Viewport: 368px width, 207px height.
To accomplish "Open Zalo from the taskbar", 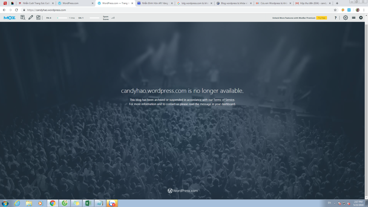I will point(112,203).
